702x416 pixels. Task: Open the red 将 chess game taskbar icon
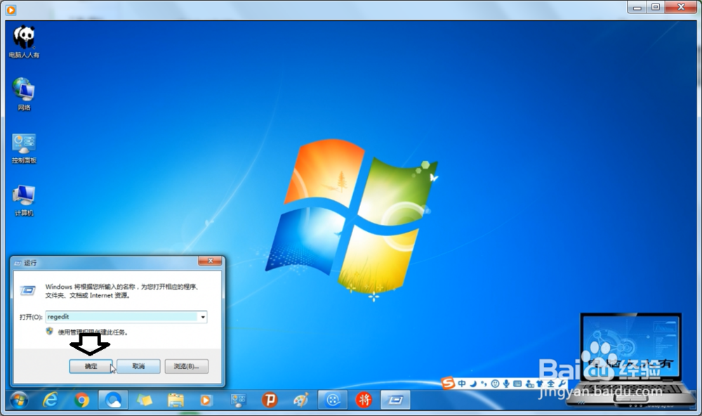coord(364,400)
